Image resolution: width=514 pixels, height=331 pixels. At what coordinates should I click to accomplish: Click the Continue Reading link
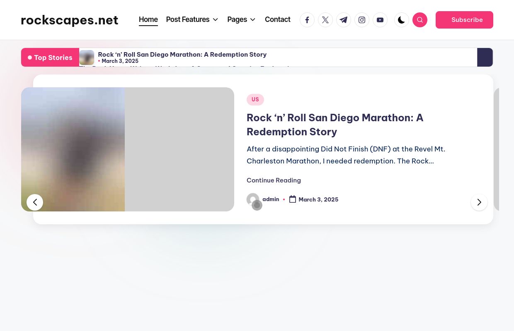point(274,180)
